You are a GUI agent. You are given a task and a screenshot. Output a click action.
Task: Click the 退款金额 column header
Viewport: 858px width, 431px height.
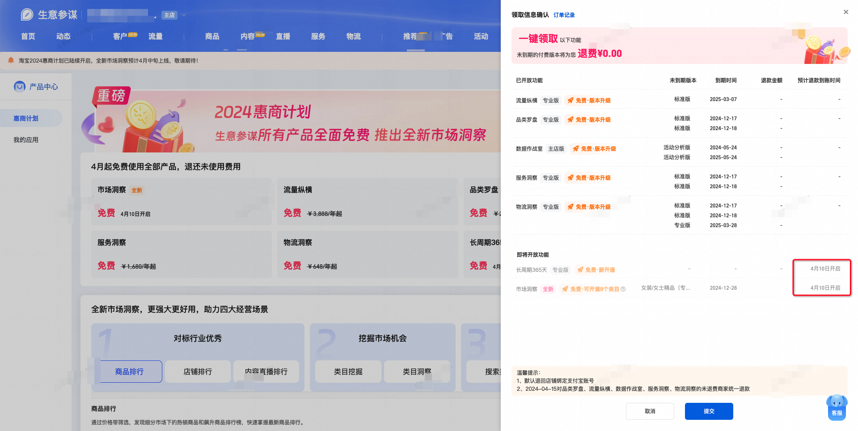click(x=772, y=80)
